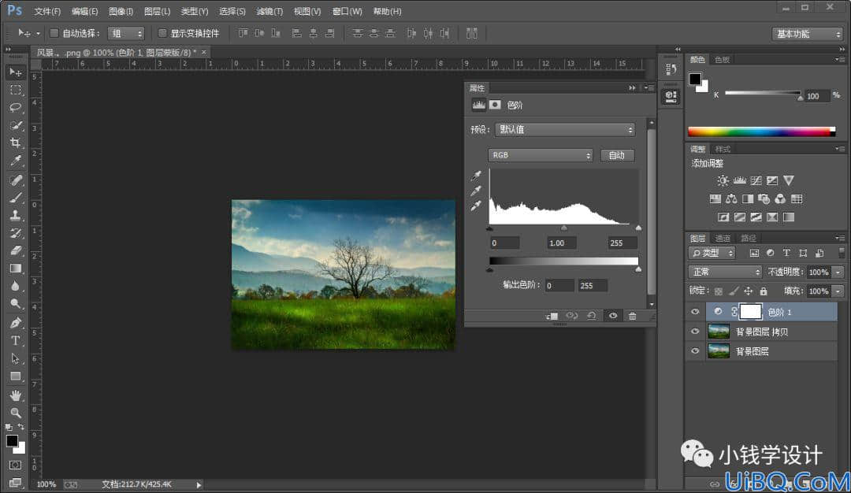Viewport: 851px width, 493px height.
Task: Delete adjustment layer with trash icon
Action: pos(632,316)
